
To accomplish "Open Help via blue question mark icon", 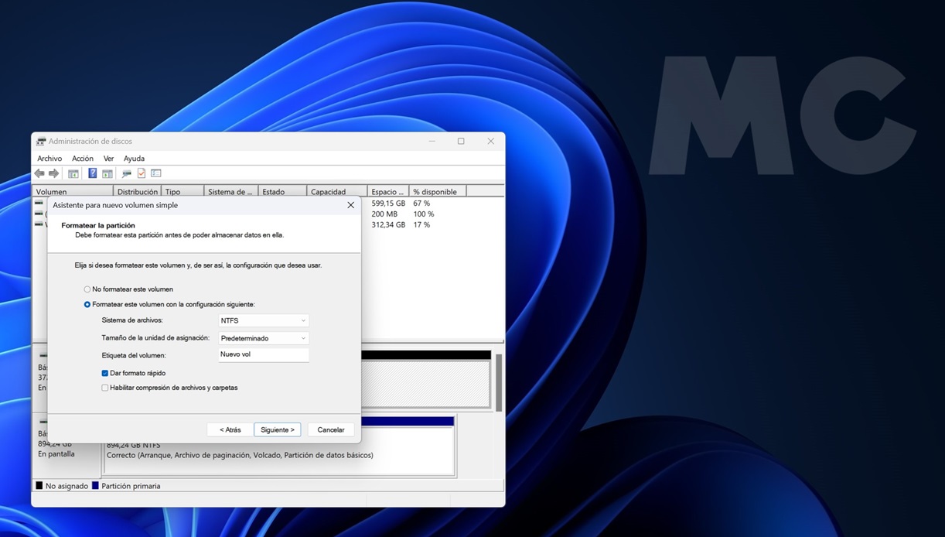I will coord(92,173).
